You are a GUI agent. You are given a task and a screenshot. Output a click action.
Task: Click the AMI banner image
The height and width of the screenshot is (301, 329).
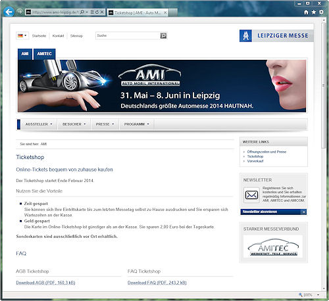pos(162,86)
